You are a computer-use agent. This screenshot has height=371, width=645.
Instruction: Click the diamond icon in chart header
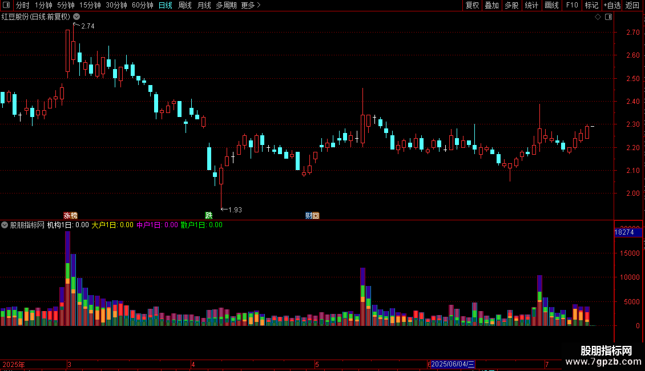[x=598, y=17]
